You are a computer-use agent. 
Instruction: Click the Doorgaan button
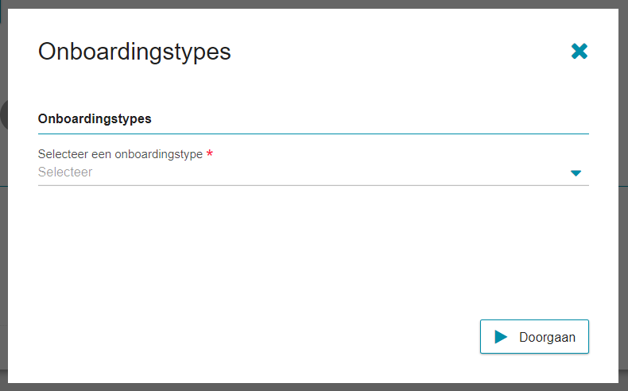pyautogui.click(x=534, y=337)
